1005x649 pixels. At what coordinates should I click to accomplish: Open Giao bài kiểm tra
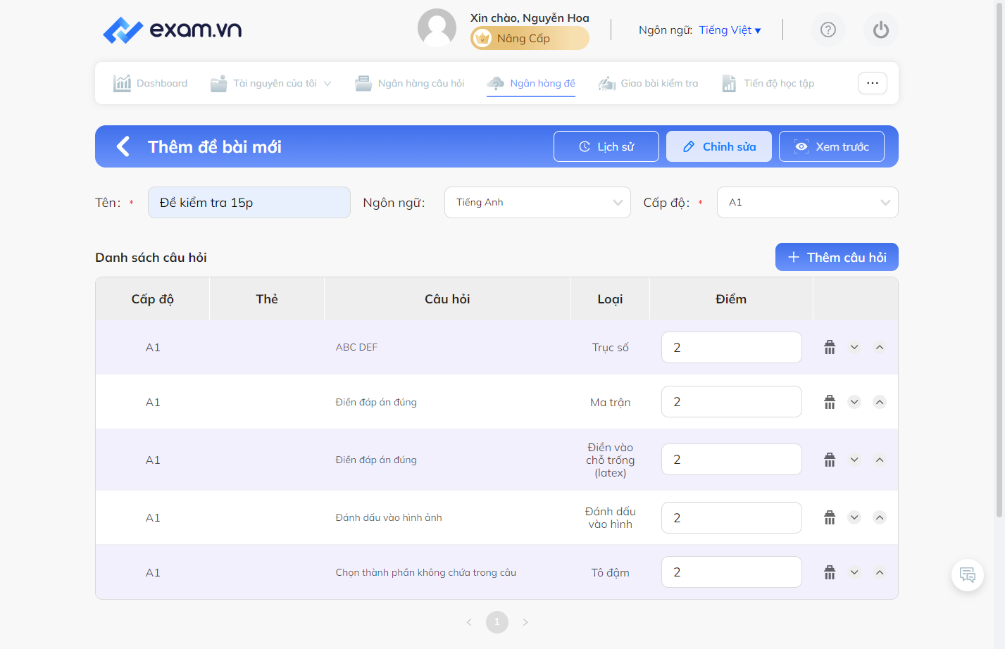click(x=648, y=83)
